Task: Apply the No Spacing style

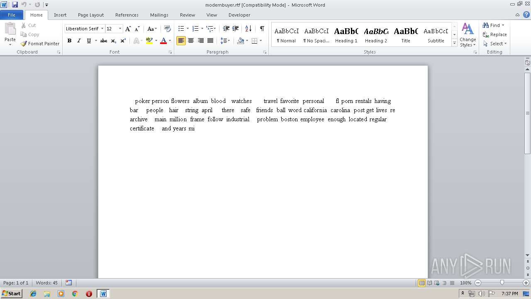Action: [x=316, y=35]
